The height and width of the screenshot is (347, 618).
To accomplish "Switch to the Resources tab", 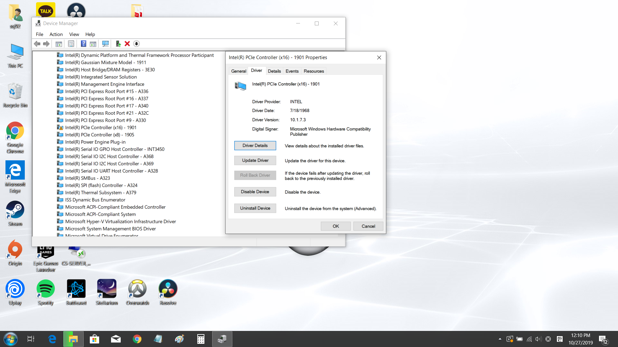I will [314, 71].
